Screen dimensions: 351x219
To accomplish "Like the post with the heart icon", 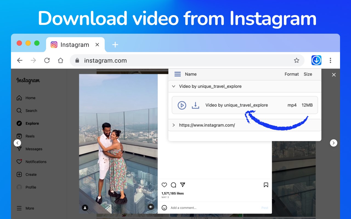I will tap(164, 185).
